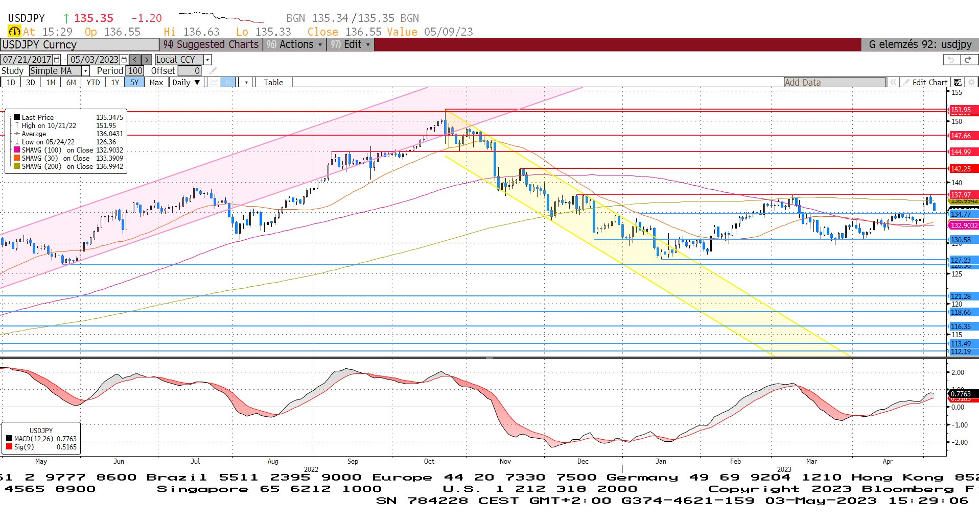Image resolution: width=979 pixels, height=529 pixels.
Task: Open the end date calendar picker icon
Action: tap(124, 60)
